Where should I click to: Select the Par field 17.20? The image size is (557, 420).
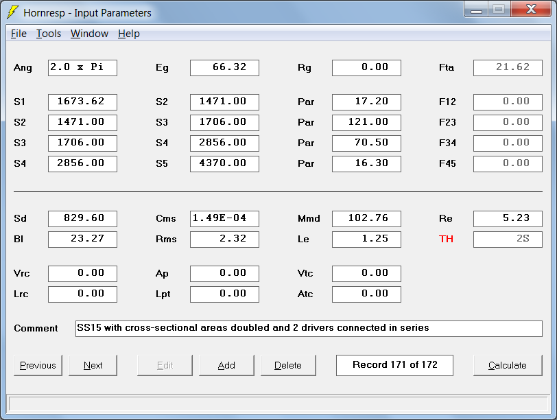(x=366, y=102)
